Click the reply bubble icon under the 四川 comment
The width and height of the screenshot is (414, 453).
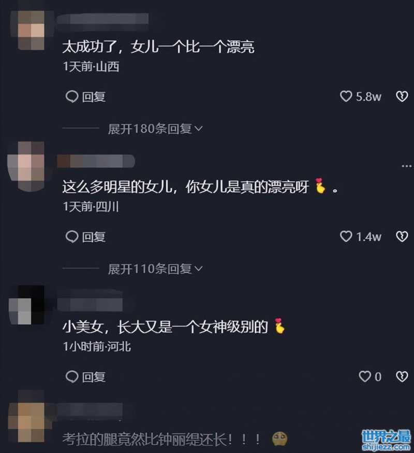click(x=72, y=237)
